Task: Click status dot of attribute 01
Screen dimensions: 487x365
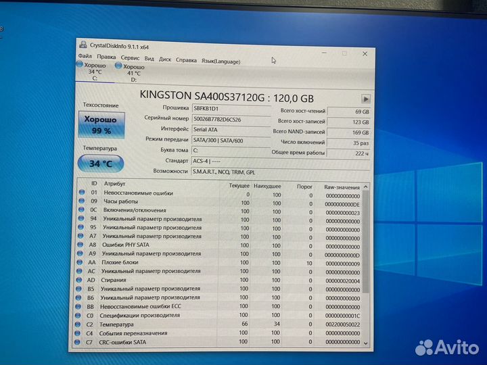Action: [82, 192]
